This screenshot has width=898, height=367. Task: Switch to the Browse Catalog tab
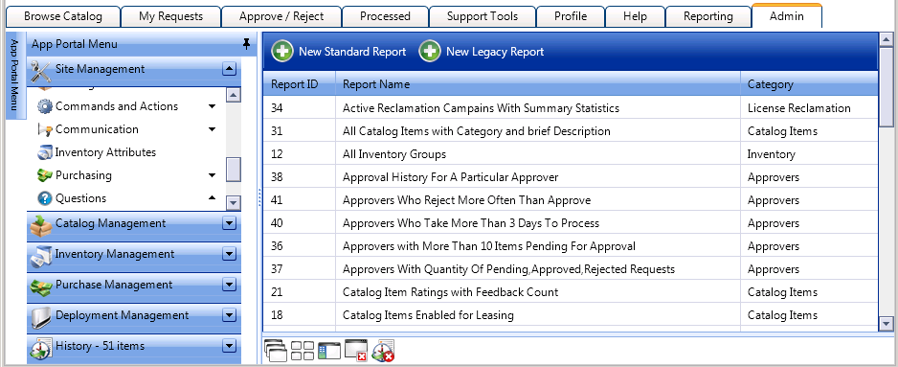(x=63, y=16)
